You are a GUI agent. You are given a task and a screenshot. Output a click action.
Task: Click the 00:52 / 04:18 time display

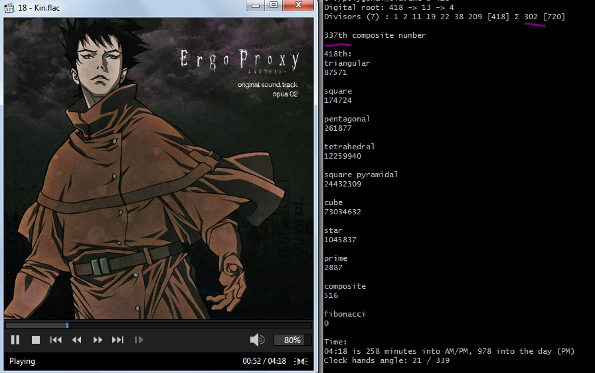[x=264, y=361]
